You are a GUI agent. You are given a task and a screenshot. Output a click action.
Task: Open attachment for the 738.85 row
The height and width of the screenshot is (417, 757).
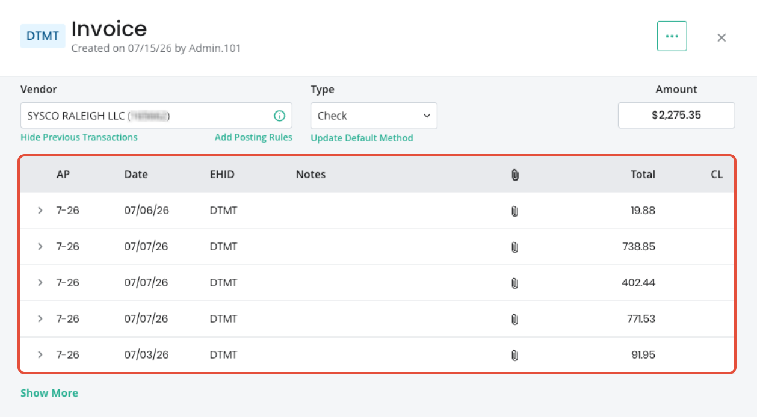click(514, 247)
